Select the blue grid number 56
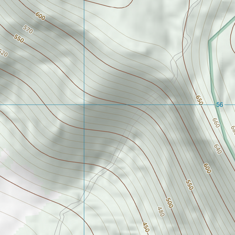This screenshot has width=235, height=235. pyautogui.click(x=220, y=105)
